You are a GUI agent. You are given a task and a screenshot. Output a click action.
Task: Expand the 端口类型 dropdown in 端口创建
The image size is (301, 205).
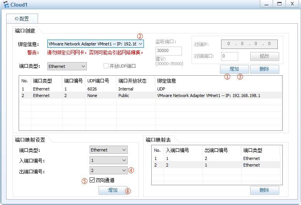tap(67, 66)
